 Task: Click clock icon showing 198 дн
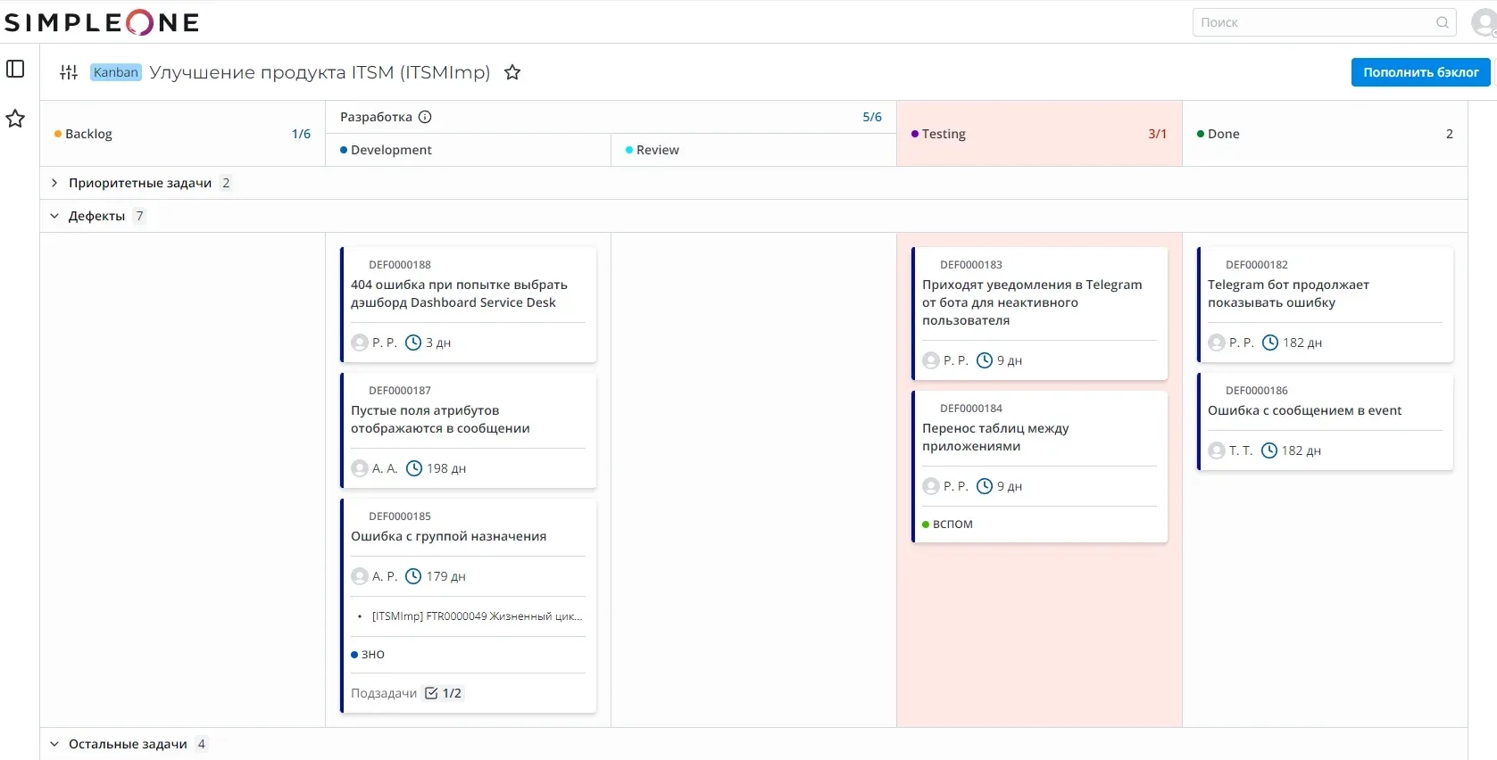(414, 468)
